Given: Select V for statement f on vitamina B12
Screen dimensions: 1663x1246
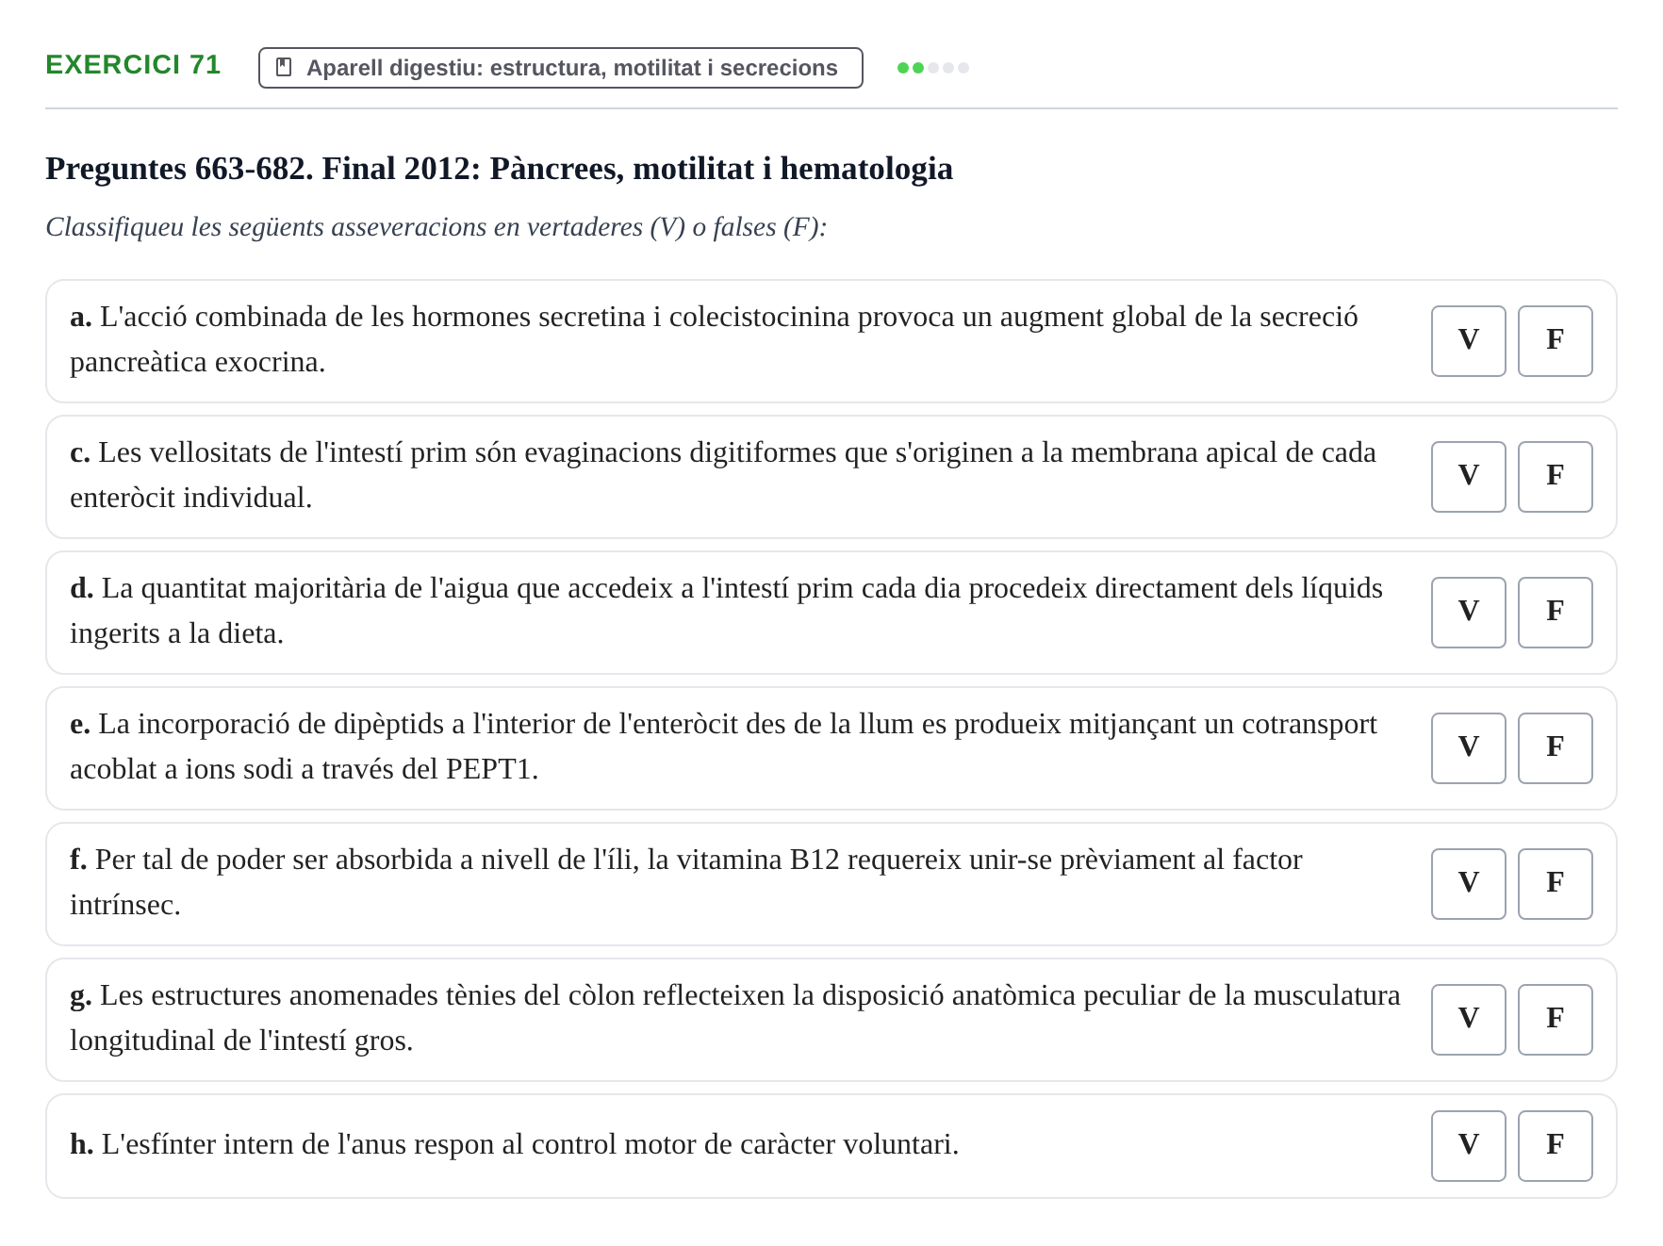Looking at the screenshot, I should click(x=1468, y=883).
